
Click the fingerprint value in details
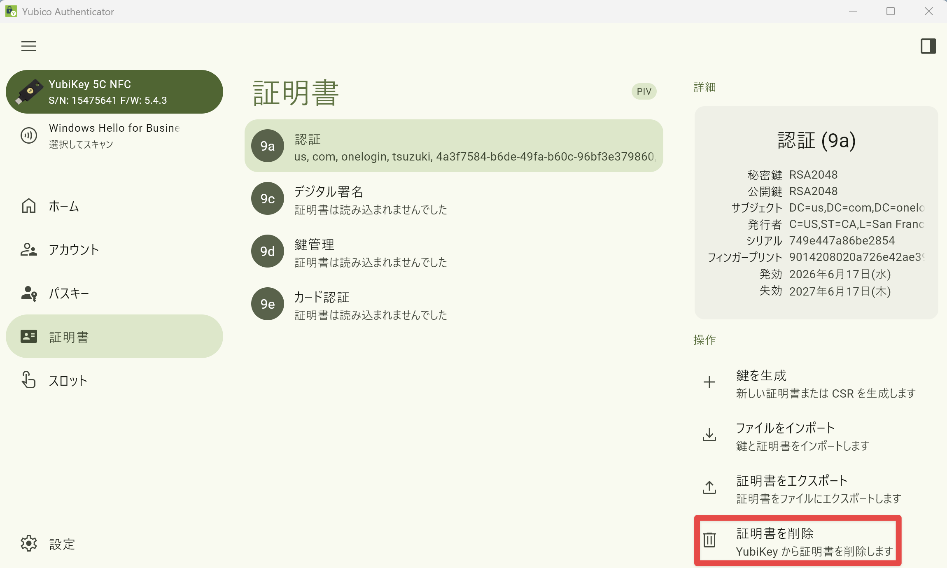857,257
